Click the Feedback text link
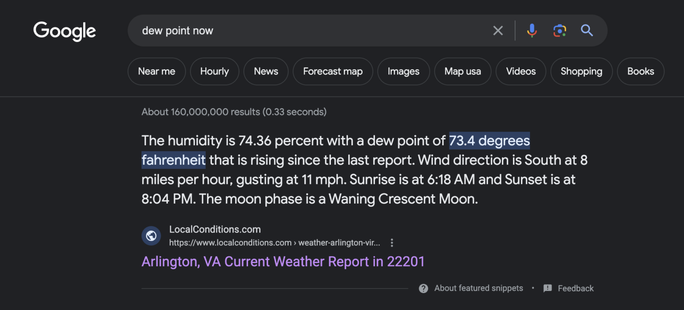This screenshot has width=684, height=310. tap(575, 289)
